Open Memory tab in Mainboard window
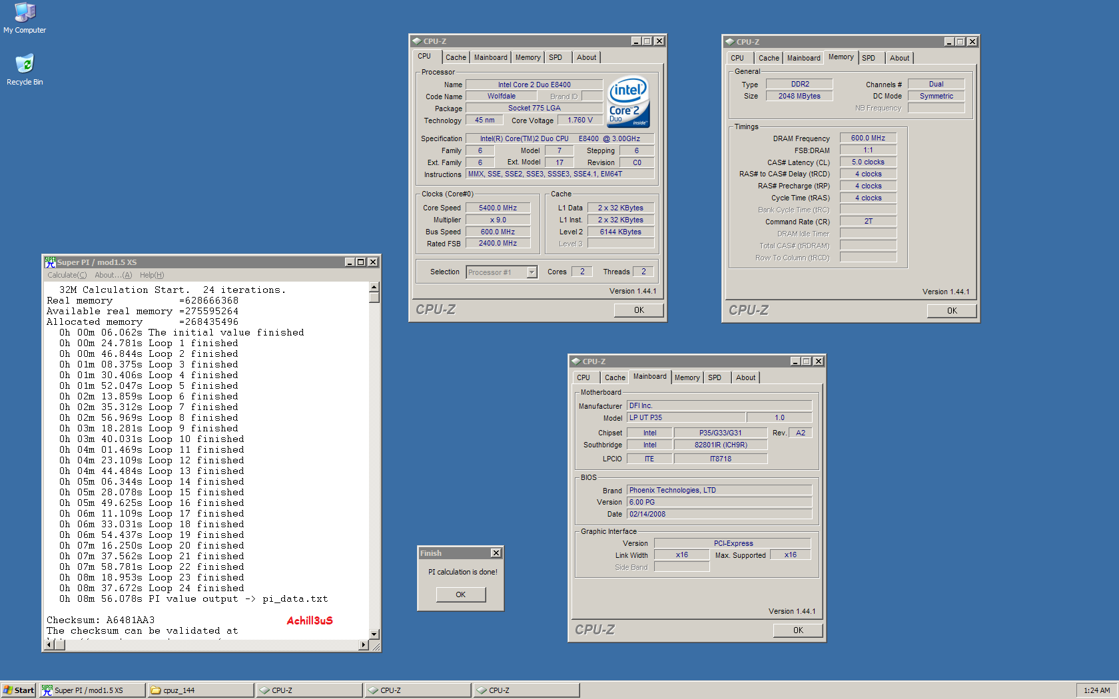1119x699 pixels. [687, 377]
